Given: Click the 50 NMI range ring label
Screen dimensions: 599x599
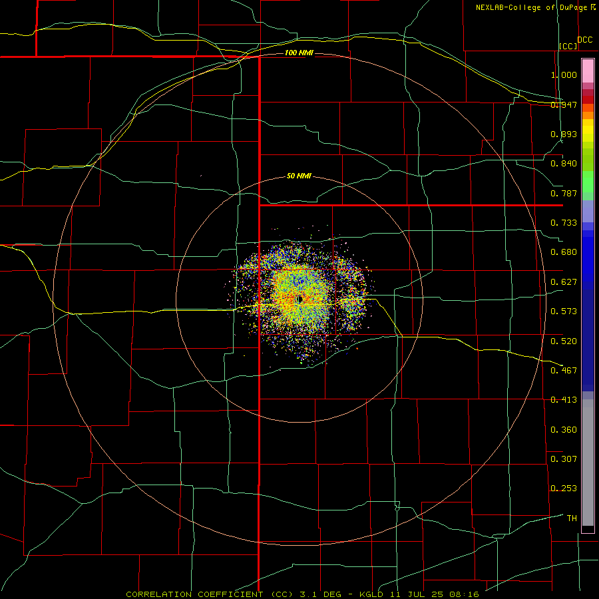Looking at the screenshot, I should [x=299, y=176].
